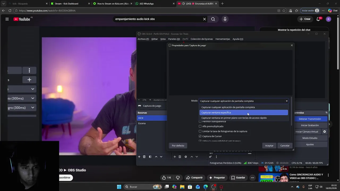Open the audio mixer advanced properties icon
This screenshot has height=191, width=340.
point(210,157)
